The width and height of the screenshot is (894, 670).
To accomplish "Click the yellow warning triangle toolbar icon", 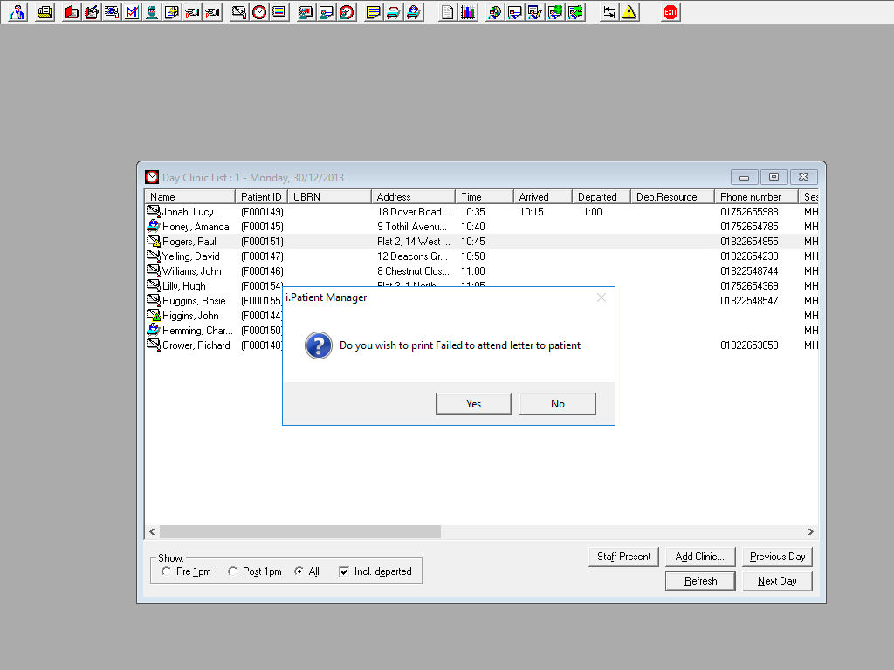I will 629,12.
